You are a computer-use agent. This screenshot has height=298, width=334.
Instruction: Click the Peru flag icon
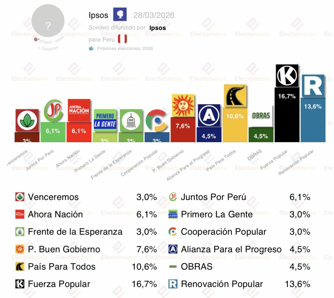pos(122,39)
